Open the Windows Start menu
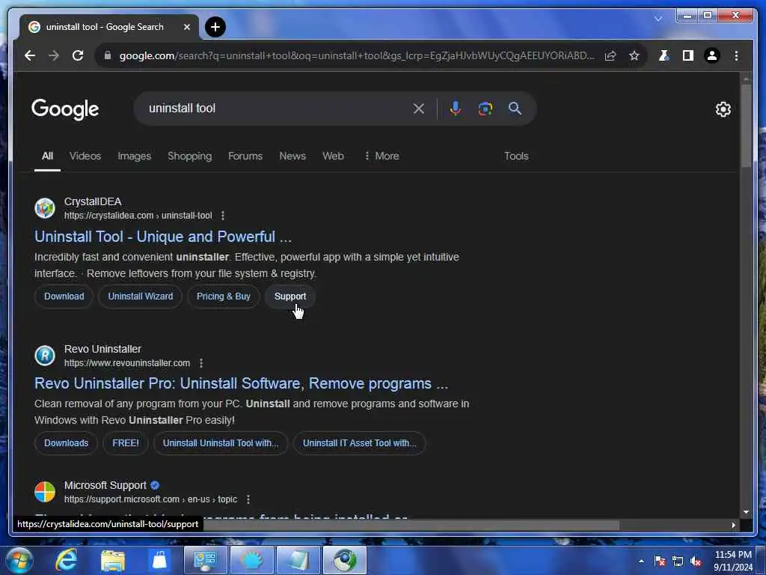The image size is (766, 575). (19, 560)
